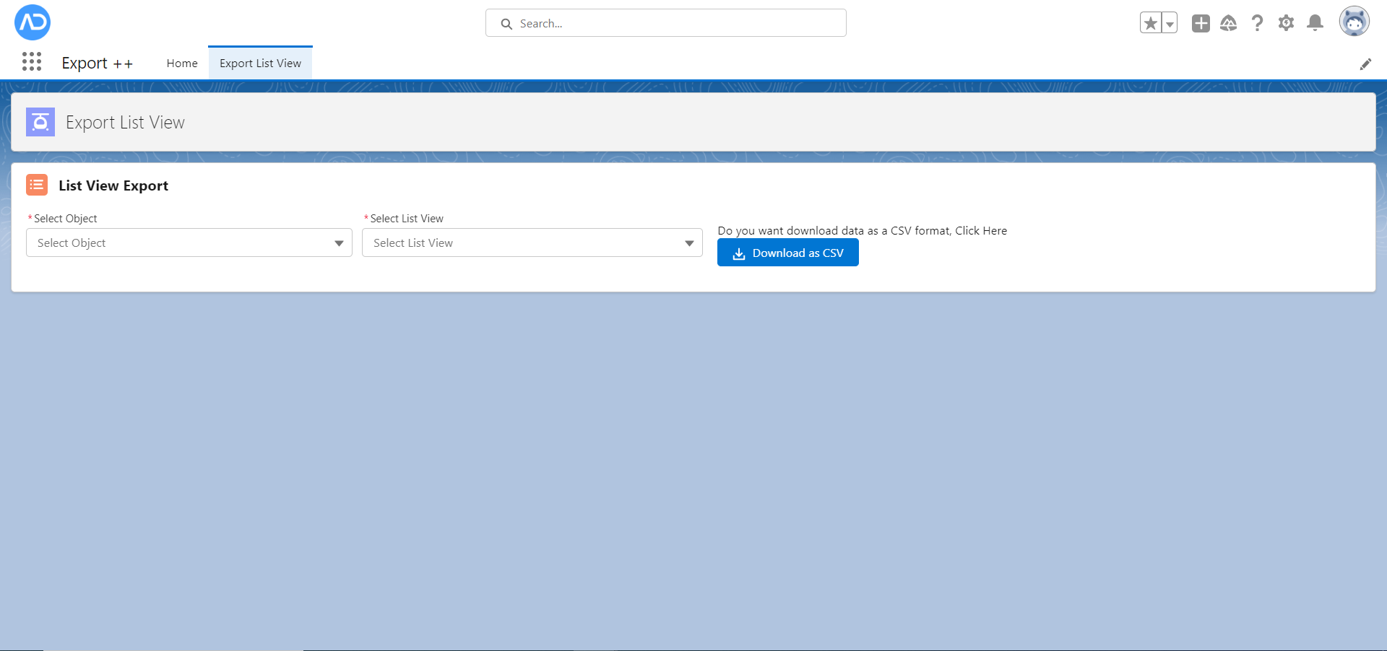Open the App Launcher grid icon

pyautogui.click(x=32, y=62)
